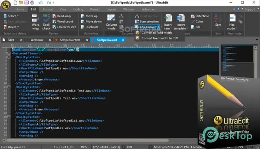The image size is (260, 149).
Task: Duplicate the active line
Action: tap(90, 27)
